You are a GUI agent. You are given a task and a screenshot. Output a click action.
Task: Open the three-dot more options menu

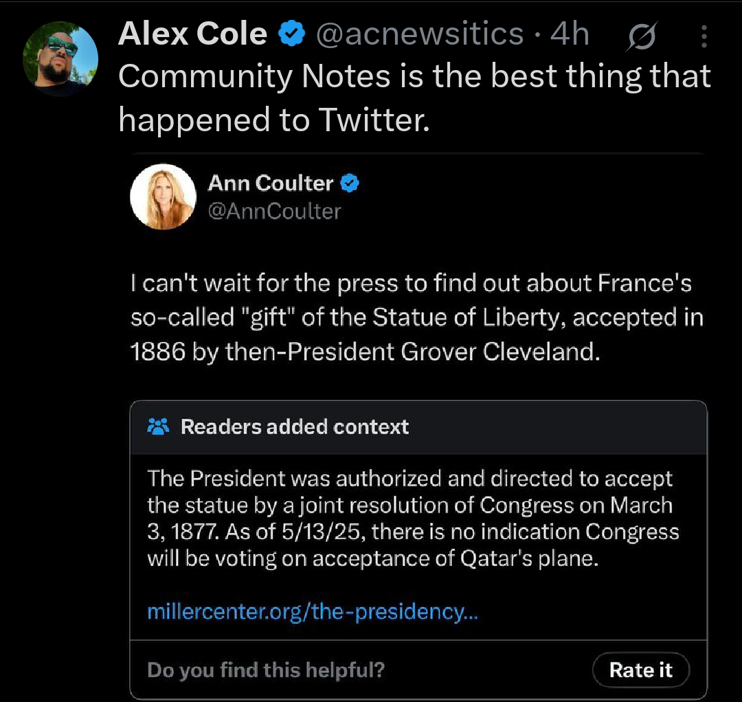(x=704, y=37)
